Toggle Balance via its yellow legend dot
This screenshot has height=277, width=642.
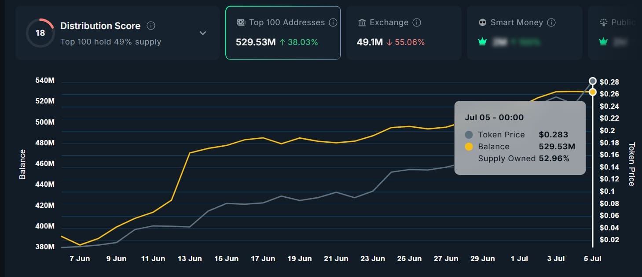pos(469,147)
